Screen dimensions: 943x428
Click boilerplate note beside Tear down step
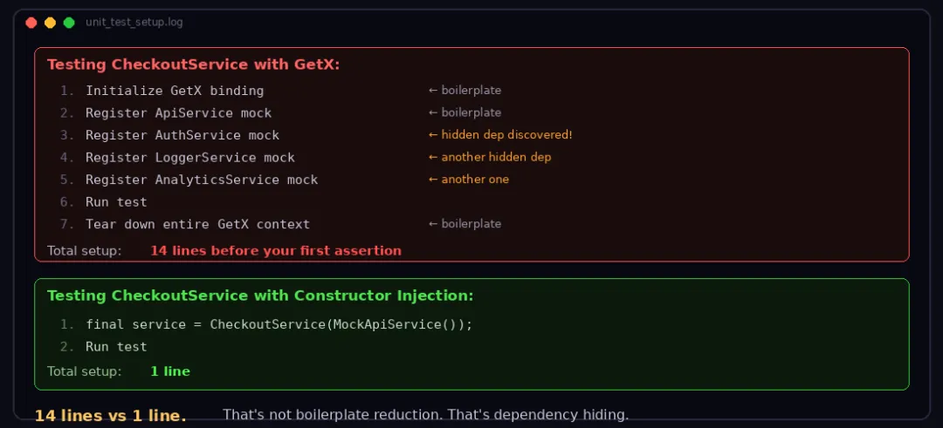pos(465,223)
